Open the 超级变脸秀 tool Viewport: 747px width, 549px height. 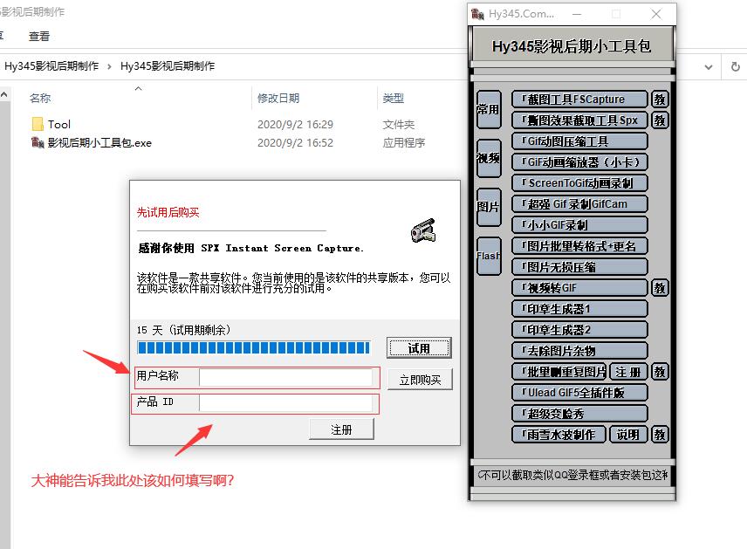tap(579, 414)
